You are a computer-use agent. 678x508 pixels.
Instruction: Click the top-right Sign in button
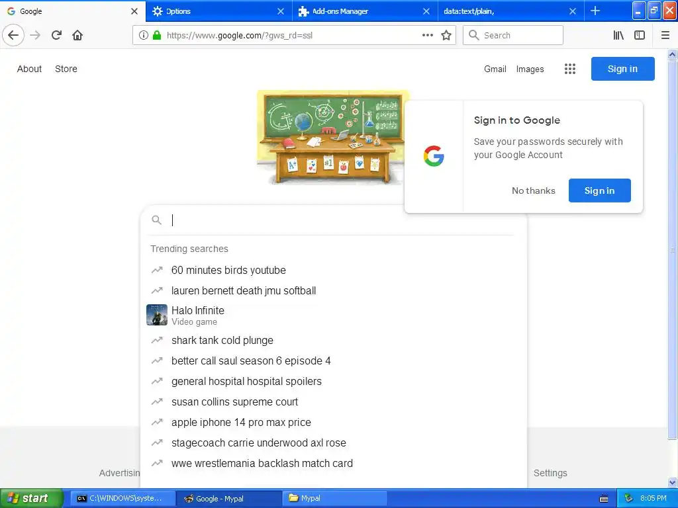click(x=622, y=69)
